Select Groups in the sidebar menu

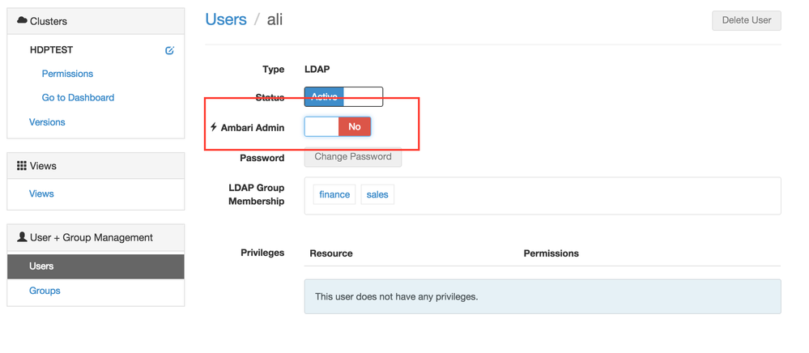pyautogui.click(x=45, y=291)
